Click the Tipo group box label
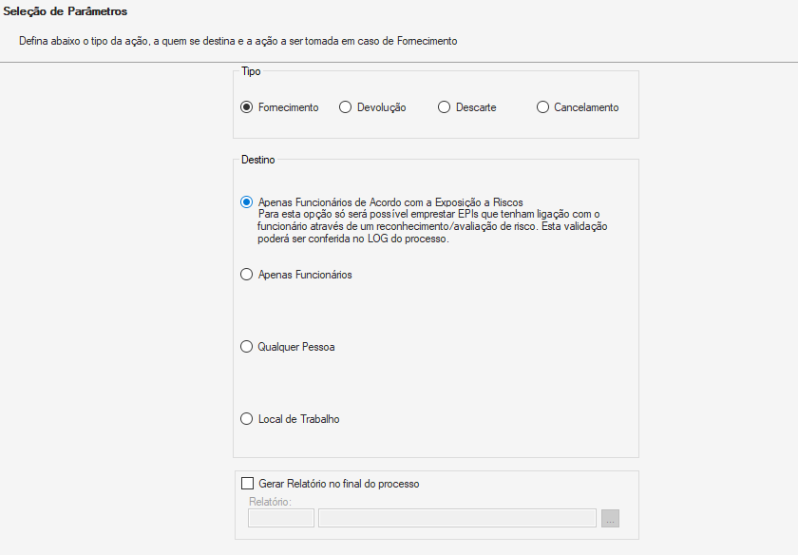 point(251,71)
